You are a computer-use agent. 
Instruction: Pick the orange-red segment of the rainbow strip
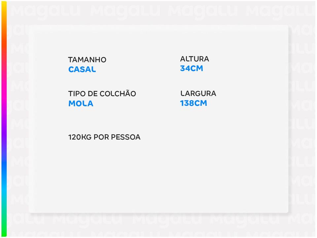pos(4,40)
